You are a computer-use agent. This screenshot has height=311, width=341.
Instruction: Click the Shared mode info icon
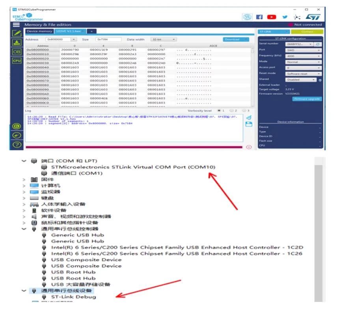320,80
